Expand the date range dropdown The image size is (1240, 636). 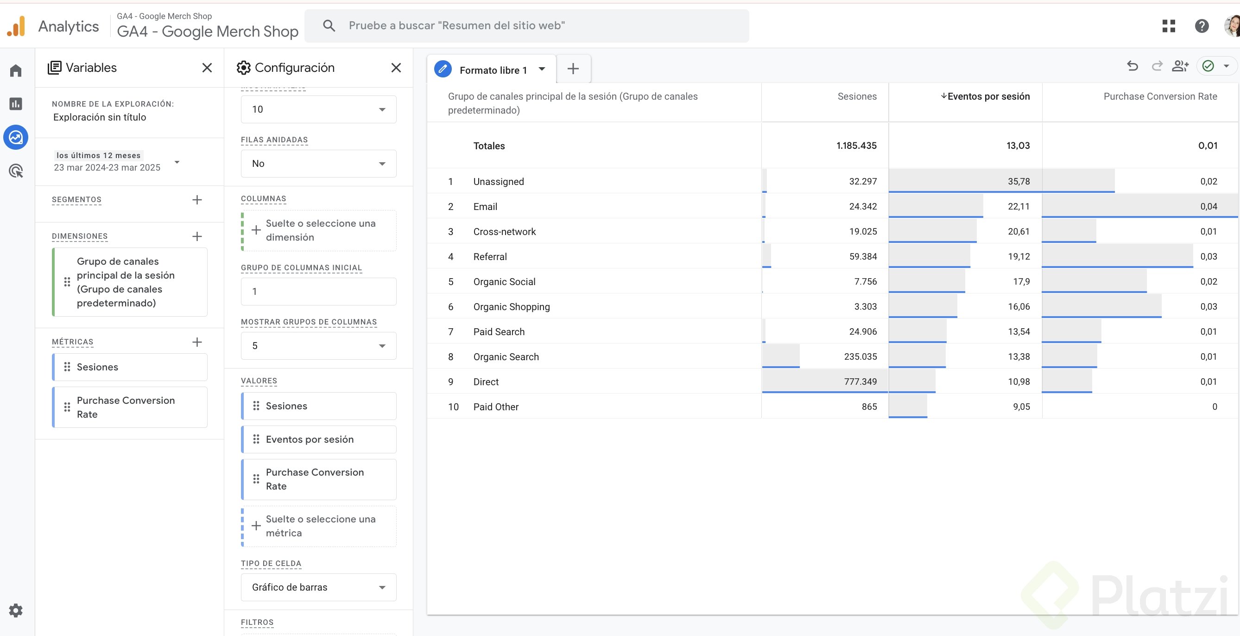tap(177, 162)
